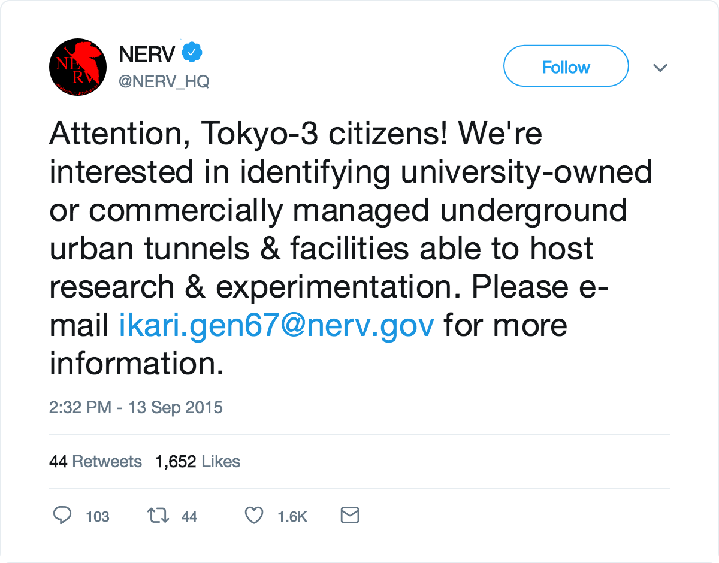Viewport: 719px width, 563px height.
Task: Click the NERV display name
Action: pyautogui.click(x=147, y=55)
